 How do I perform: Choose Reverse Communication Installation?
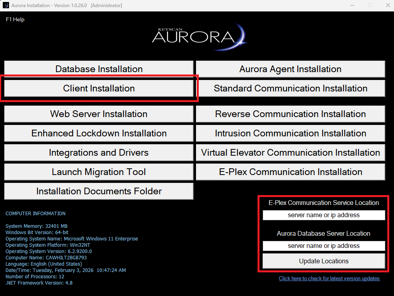[290, 114]
